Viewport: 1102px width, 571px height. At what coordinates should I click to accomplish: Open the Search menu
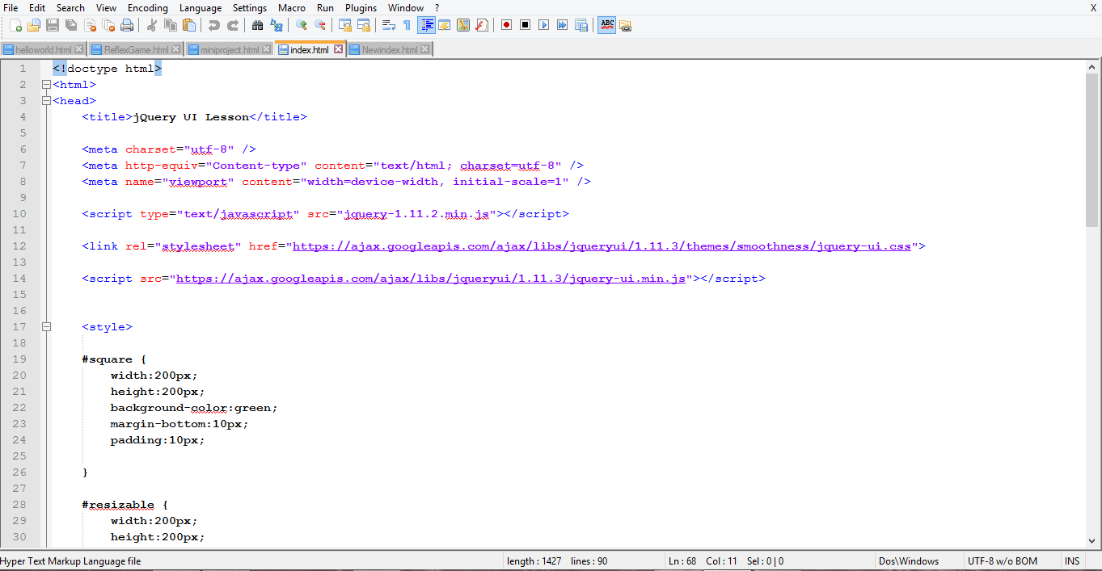pyautogui.click(x=70, y=7)
